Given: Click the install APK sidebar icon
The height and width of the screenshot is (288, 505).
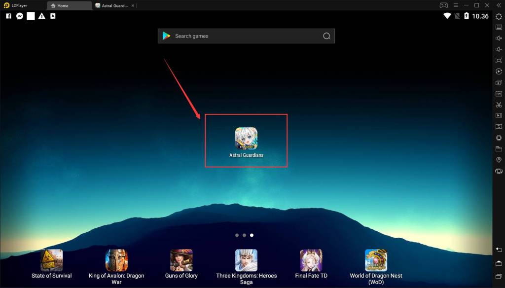Looking at the screenshot, I should [499, 94].
